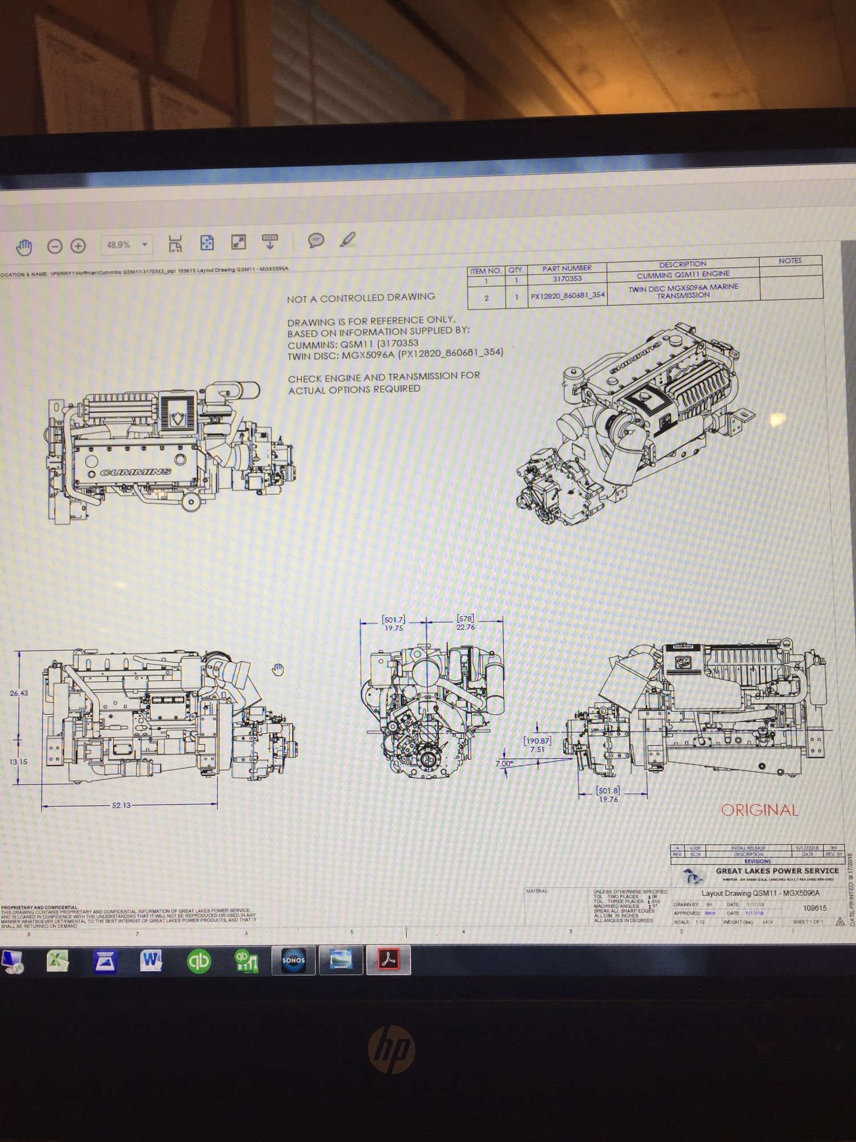Click the Fit Width scrolling icon
This screenshot has width=856, height=1142.
(175, 244)
